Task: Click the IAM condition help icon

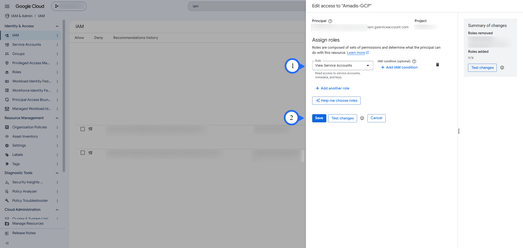Action: pyautogui.click(x=414, y=61)
